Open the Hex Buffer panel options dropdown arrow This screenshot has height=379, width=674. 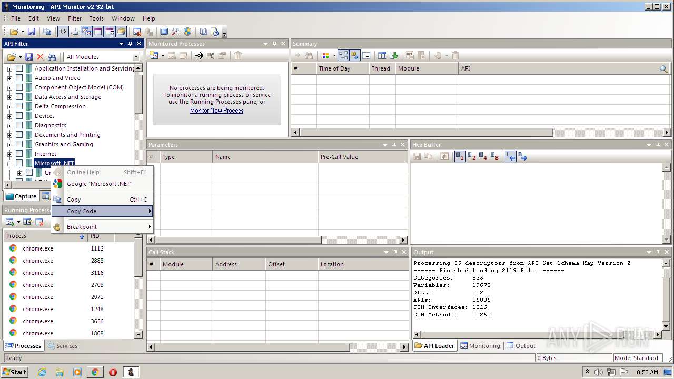(x=649, y=145)
